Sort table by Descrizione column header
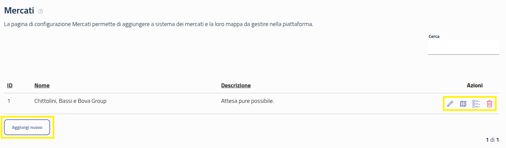506x148 pixels. (x=236, y=86)
